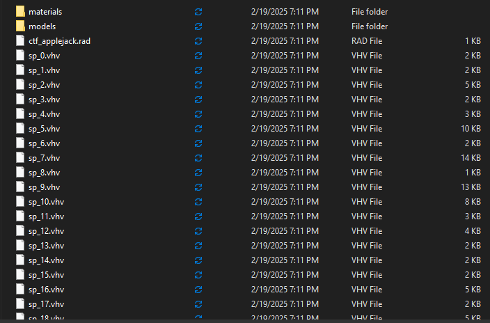
Task: Select file named sp_17.vhv
Action: click(x=46, y=304)
